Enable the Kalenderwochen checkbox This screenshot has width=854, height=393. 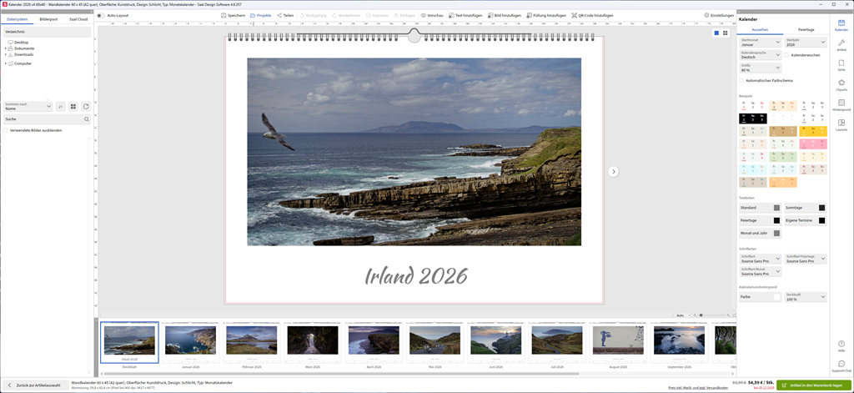tap(786, 55)
